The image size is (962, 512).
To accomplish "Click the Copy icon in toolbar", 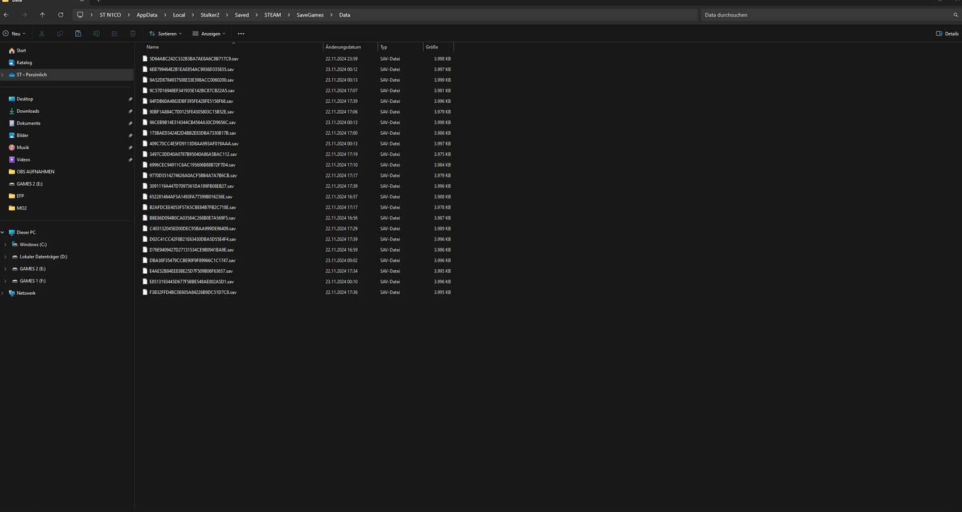I will point(60,33).
